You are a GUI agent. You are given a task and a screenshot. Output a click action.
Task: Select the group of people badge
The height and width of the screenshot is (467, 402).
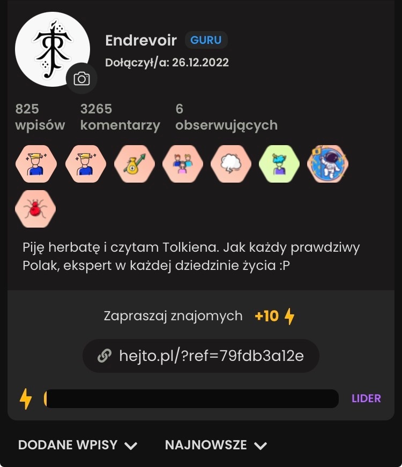(x=183, y=164)
